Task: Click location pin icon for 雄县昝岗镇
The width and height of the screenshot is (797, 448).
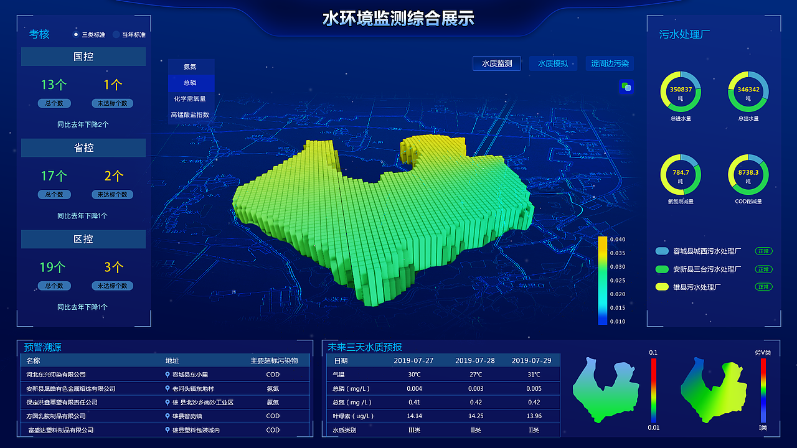Action: pyautogui.click(x=167, y=416)
